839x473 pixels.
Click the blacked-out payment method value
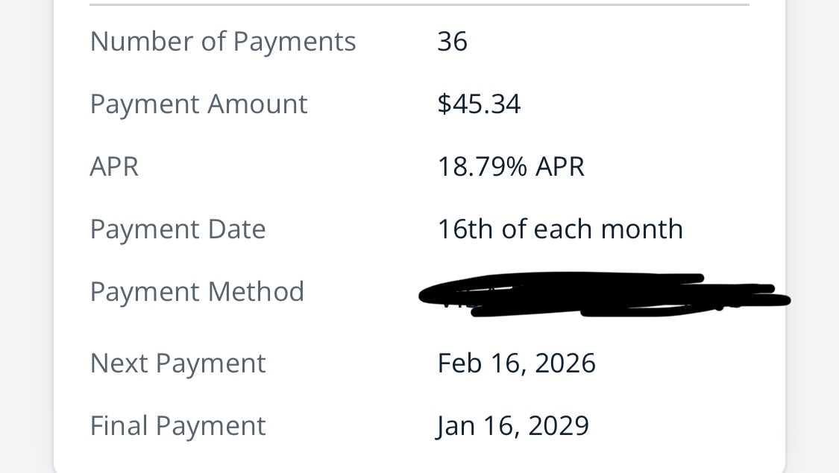click(x=597, y=295)
